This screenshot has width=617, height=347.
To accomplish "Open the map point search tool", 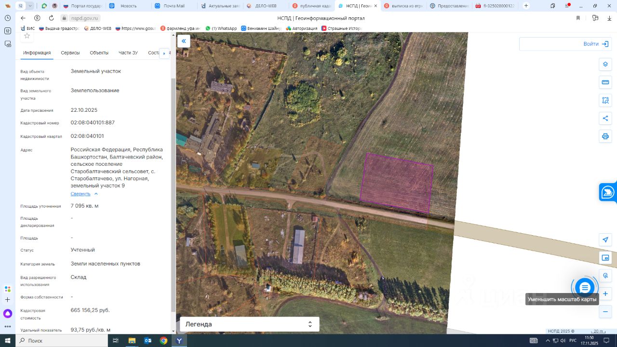I will click(605, 276).
